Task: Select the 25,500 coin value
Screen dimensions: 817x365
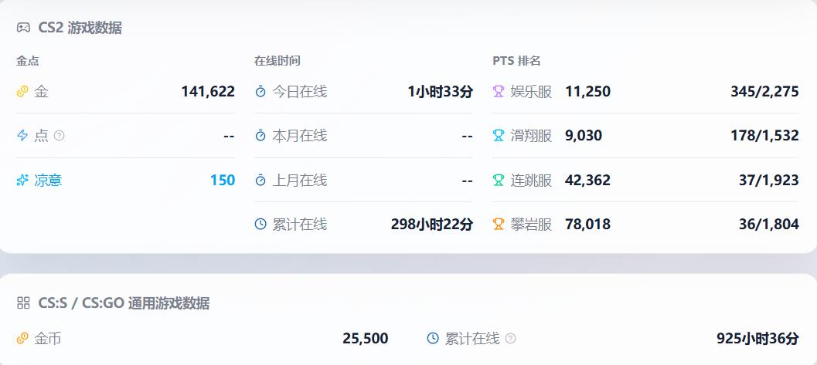Action: (366, 339)
